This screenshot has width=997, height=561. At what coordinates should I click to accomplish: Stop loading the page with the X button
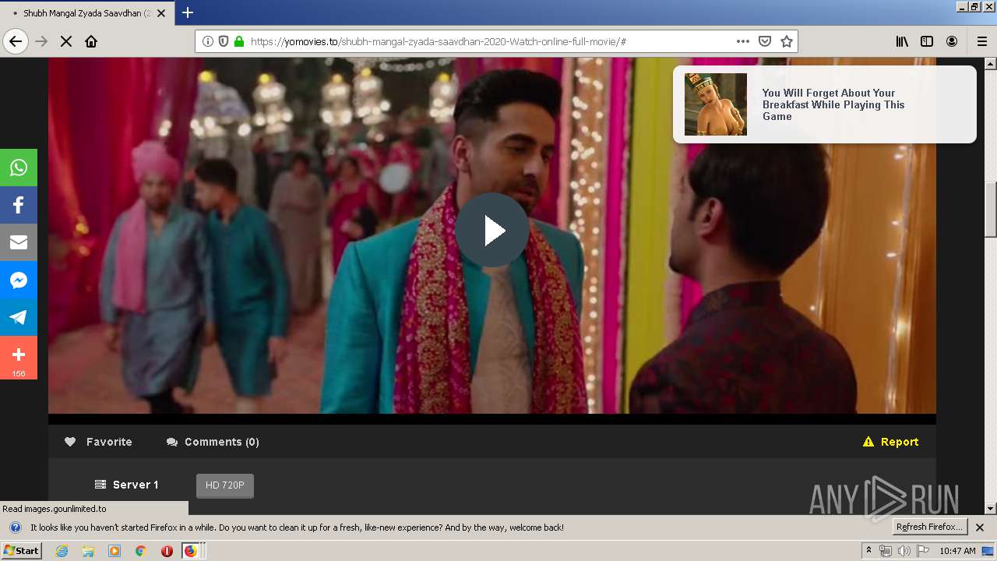pos(66,41)
